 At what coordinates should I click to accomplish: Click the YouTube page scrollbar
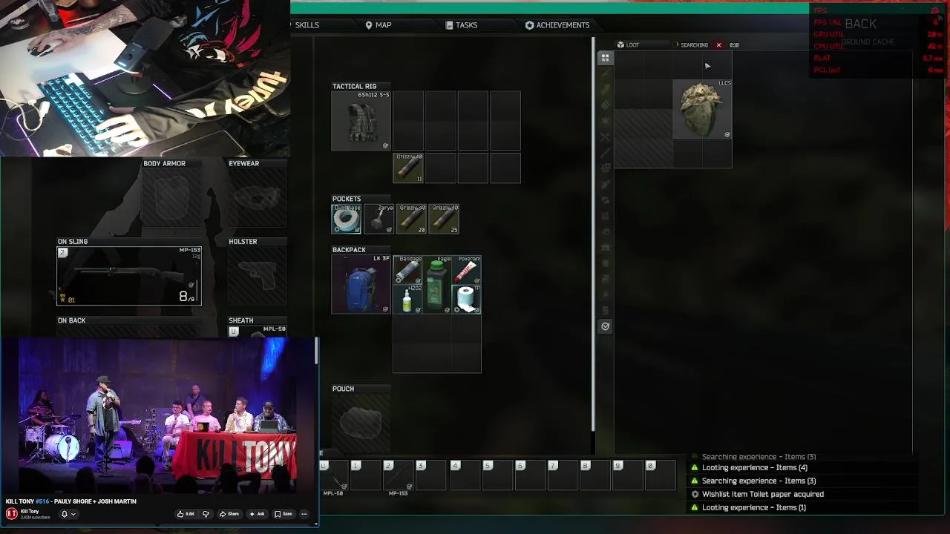click(316, 351)
